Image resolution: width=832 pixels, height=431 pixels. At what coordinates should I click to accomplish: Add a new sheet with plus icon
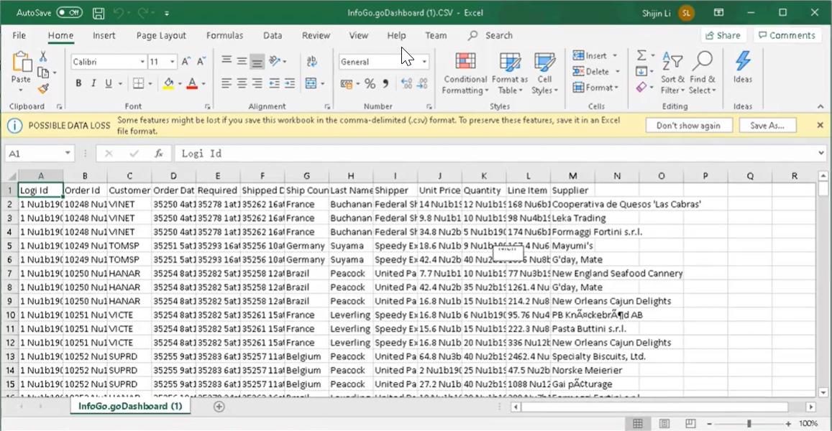pyautogui.click(x=219, y=407)
